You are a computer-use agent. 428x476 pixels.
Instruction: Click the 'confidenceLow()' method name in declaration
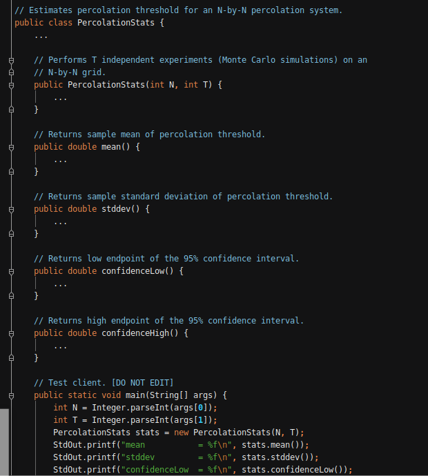(137, 271)
